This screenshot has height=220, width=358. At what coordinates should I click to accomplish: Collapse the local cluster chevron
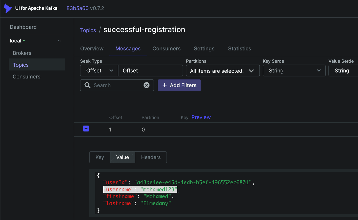click(59, 41)
